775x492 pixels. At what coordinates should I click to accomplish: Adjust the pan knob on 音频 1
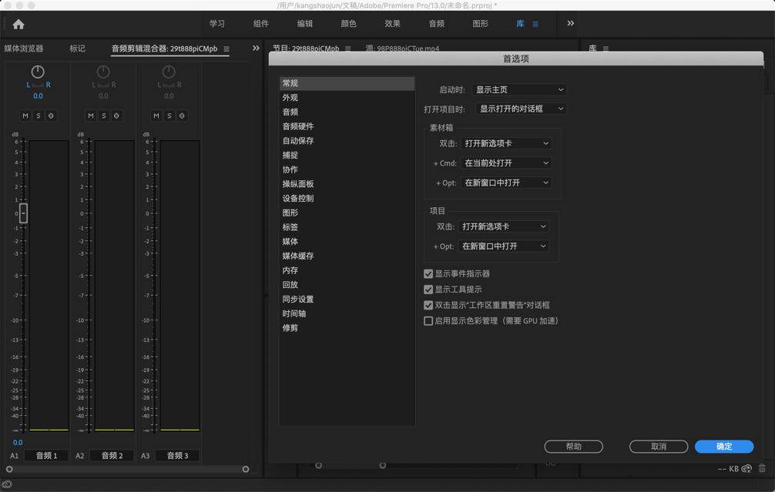[x=37, y=71]
